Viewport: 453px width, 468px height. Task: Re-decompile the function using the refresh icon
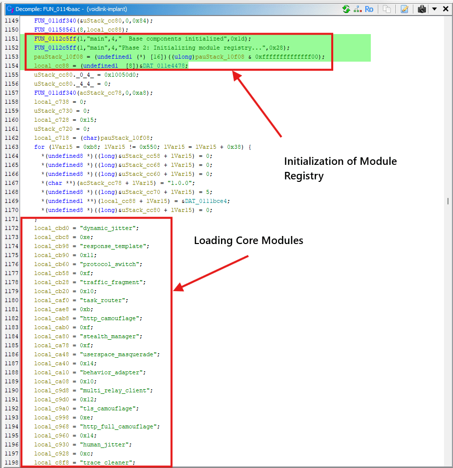(346, 9)
